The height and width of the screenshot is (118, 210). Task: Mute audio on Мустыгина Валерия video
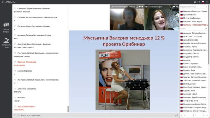(x=177, y=7)
